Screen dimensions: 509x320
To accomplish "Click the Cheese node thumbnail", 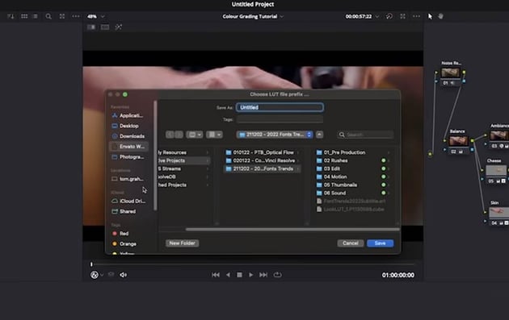I will pos(496,170).
